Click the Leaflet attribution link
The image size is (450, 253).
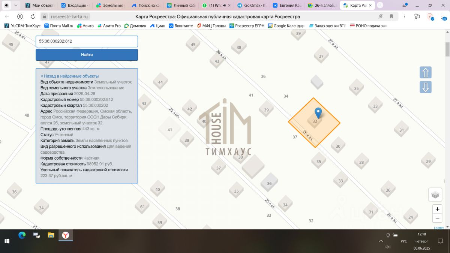click(x=439, y=228)
